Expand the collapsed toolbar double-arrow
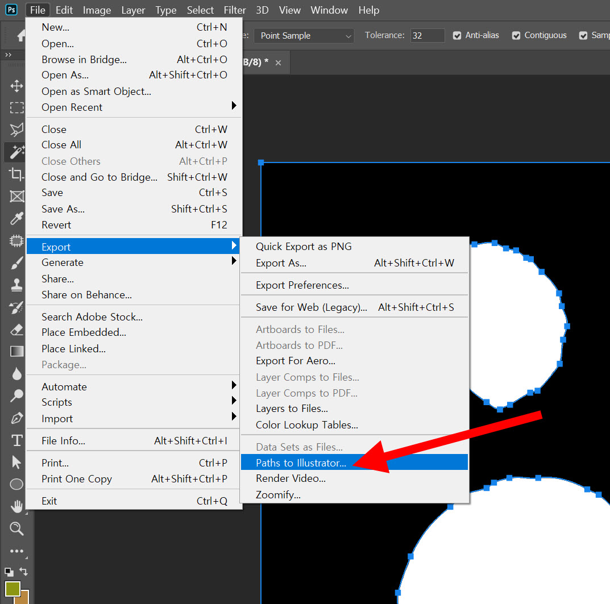Screen dimensions: 610x604 click(x=8, y=55)
